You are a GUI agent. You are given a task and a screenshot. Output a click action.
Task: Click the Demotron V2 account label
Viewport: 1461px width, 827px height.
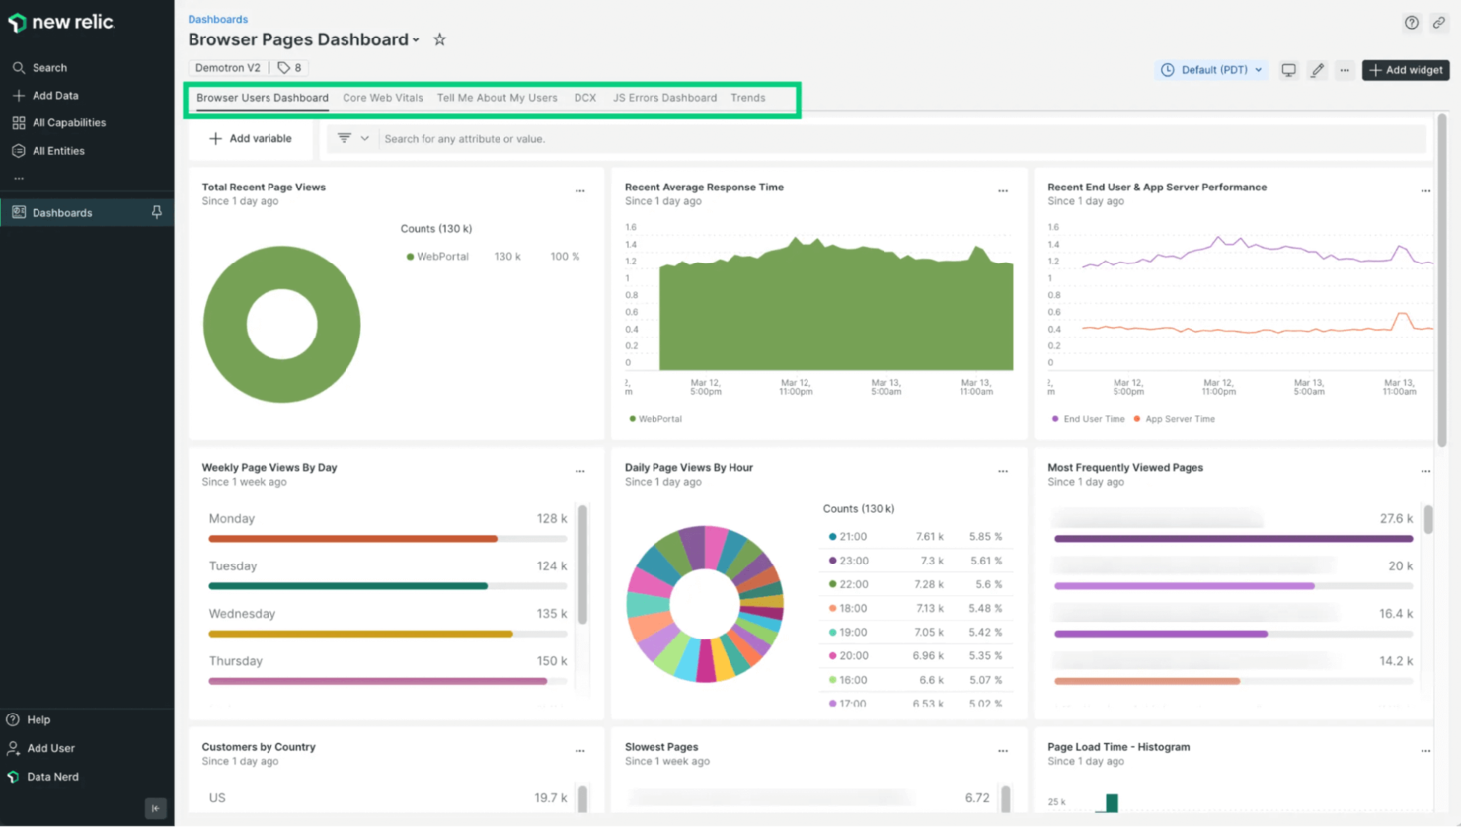227,68
